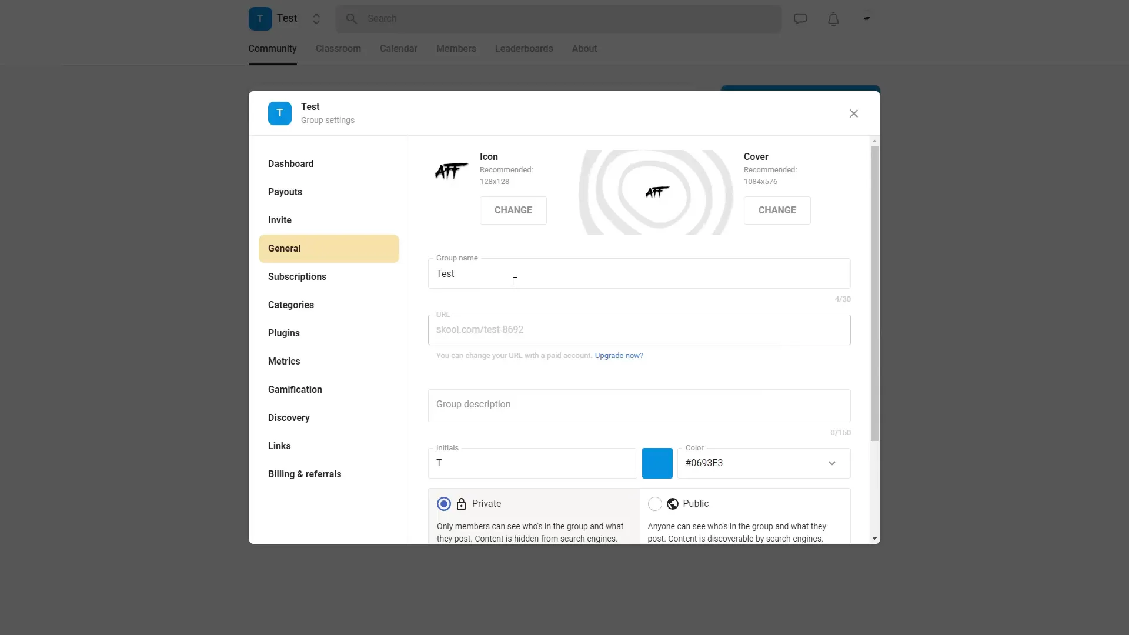Switch to the Members tab
The width and height of the screenshot is (1129, 635).
coord(456,49)
